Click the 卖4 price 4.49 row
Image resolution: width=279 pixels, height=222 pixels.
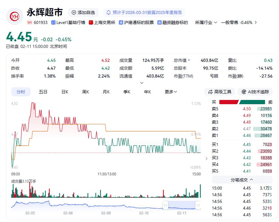pyautogui.click(x=242, y=116)
